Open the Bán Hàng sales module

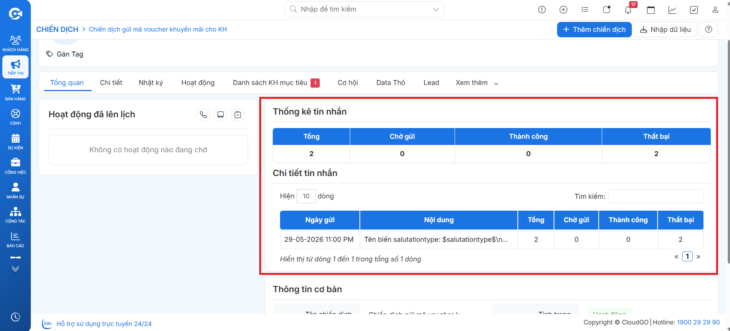15,93
